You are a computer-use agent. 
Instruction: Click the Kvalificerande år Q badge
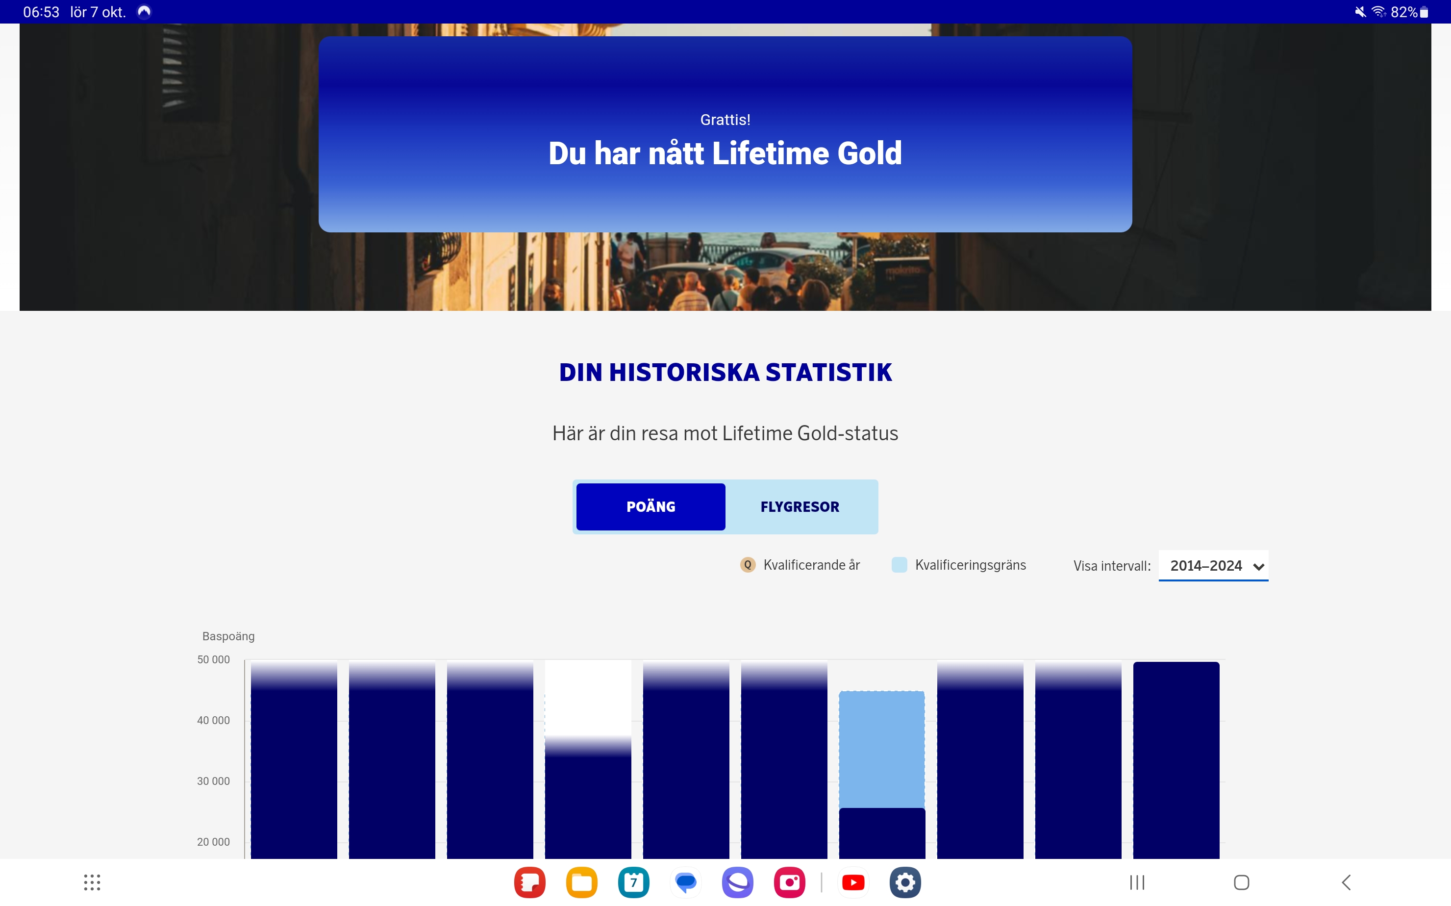tap(748, 565)
